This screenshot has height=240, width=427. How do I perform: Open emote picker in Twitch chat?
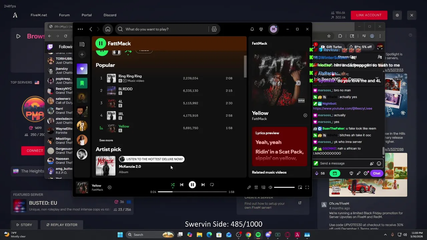click(x=379, y=163)
